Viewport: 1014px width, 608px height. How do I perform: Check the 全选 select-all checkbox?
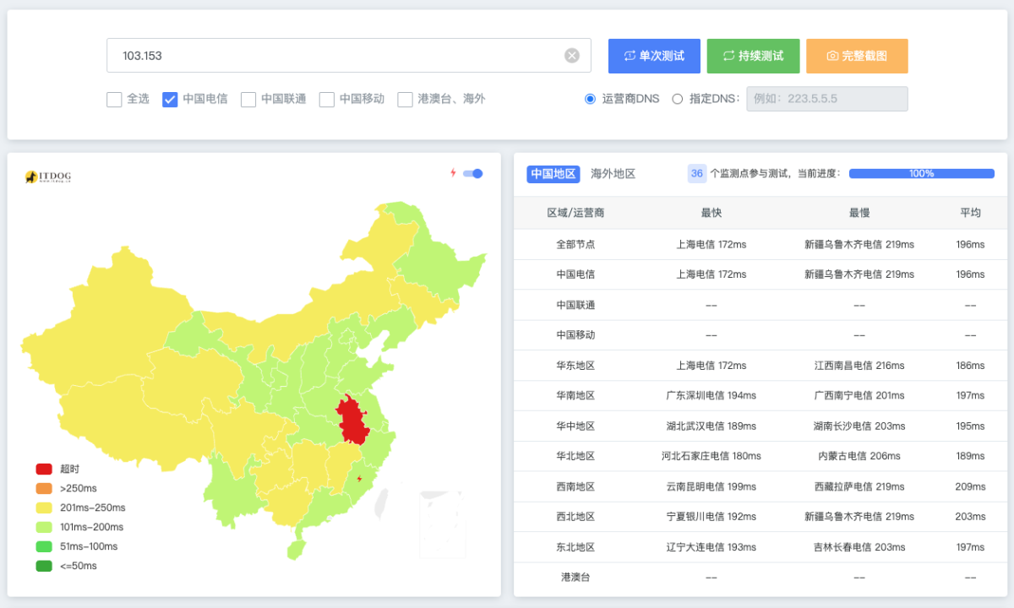click(114, 100)
